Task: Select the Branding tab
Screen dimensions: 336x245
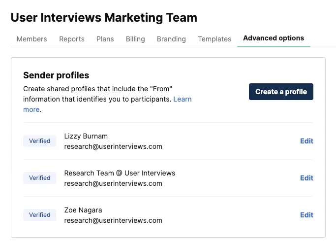Action: point(171,39)
